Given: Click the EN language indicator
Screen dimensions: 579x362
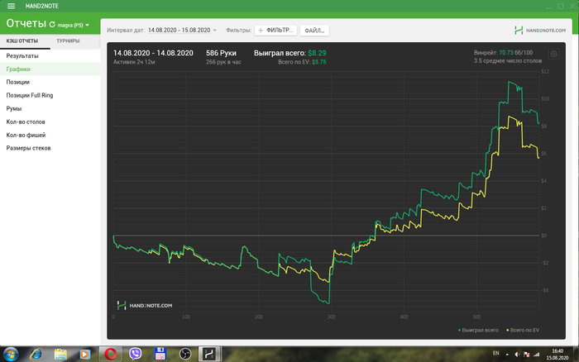Looking at the screenshot, I should pyautogui.click(x=496, y=354).
